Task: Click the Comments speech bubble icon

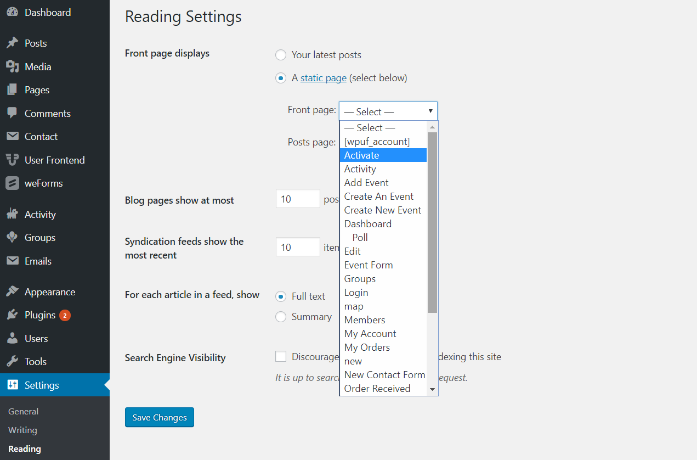Action: tap(12, 113)
